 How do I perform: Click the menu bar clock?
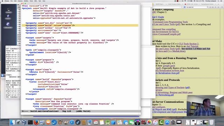tap(200, 1)
